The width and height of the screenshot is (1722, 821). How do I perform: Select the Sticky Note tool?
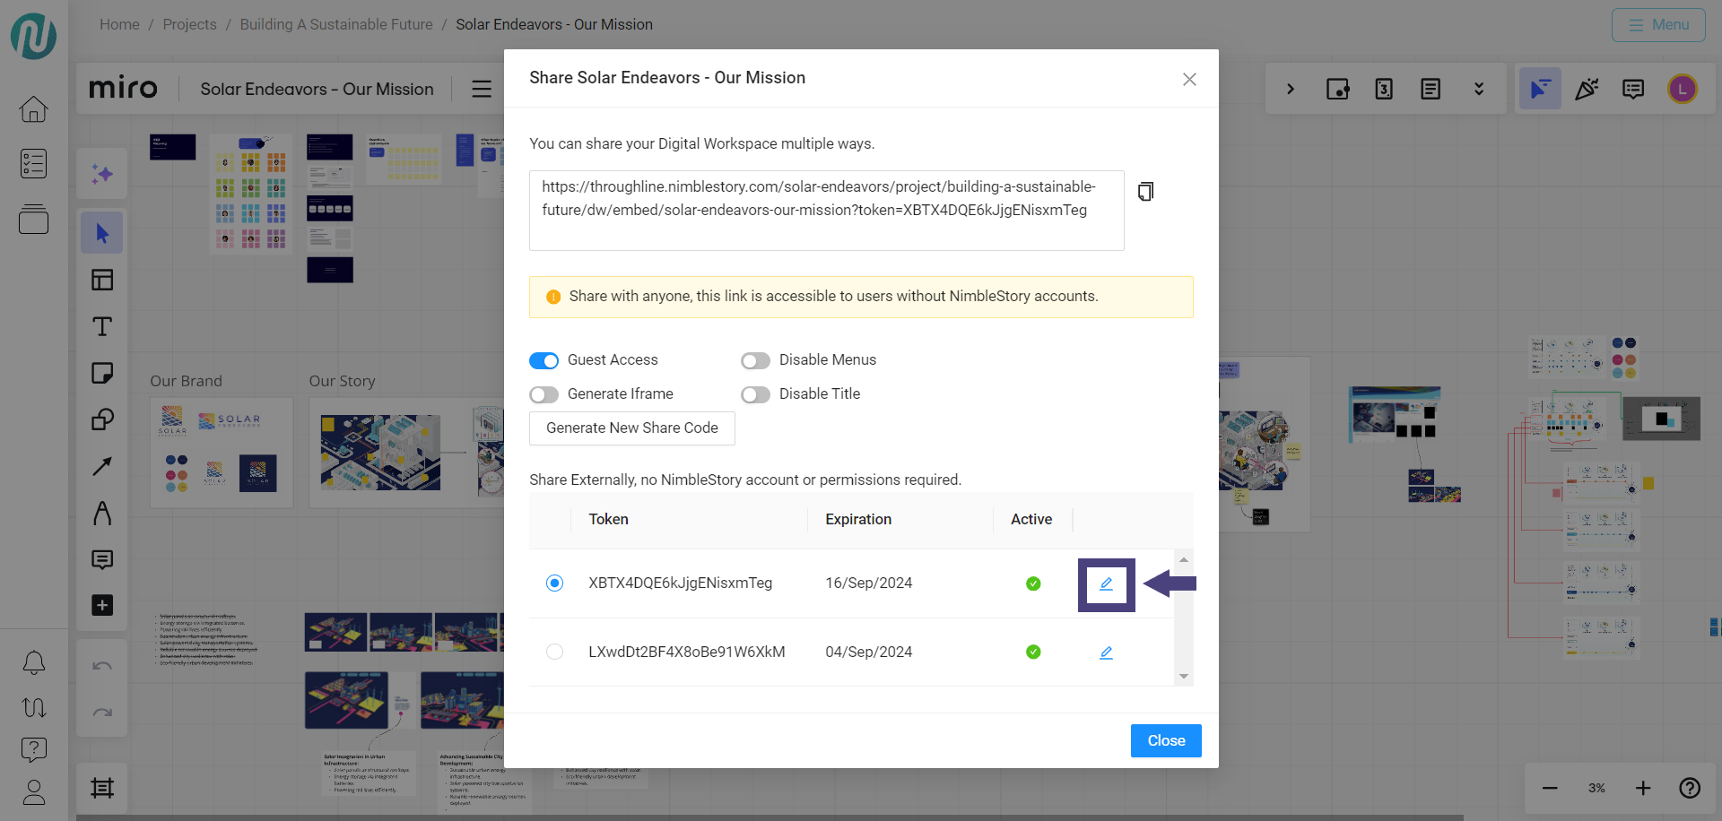(102, 374)
